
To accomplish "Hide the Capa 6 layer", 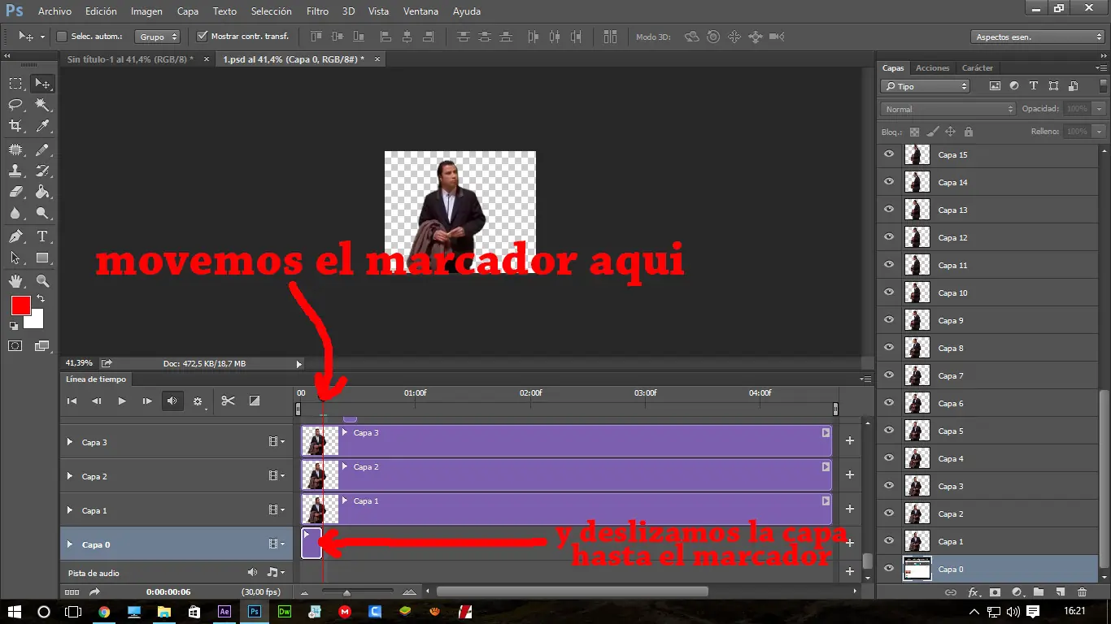I will [x=889, y=403].
